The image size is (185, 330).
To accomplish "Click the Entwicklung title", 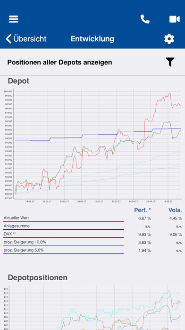I will pyautogui.click(x=92, y=39).
